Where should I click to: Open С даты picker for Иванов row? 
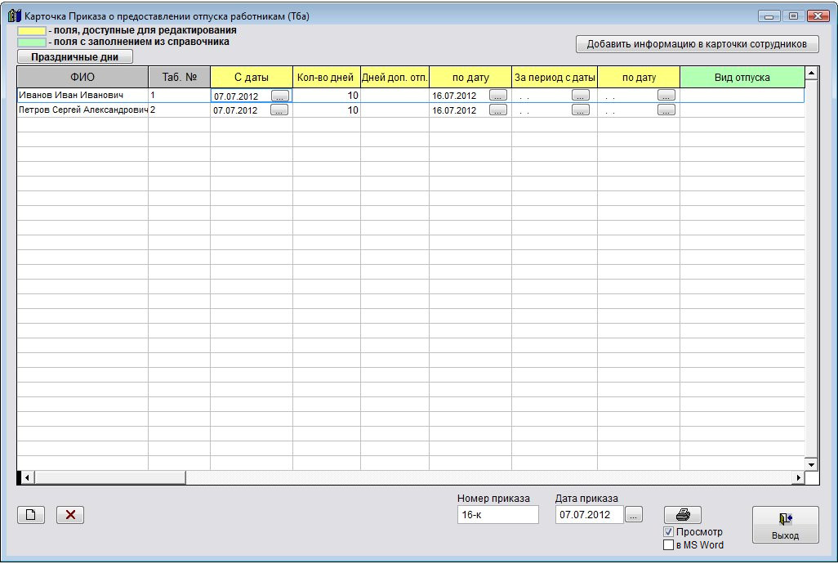pyautogui.click(x=279, y=96)
